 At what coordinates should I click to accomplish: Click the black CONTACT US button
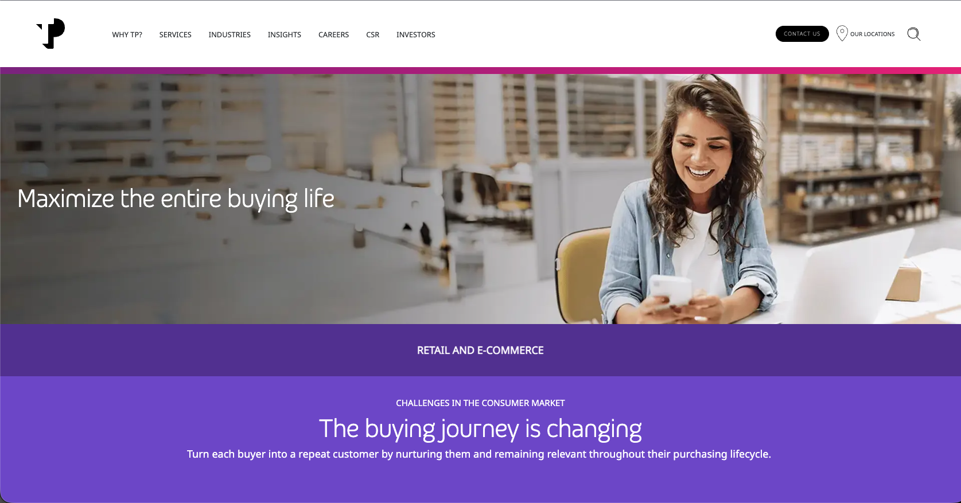802,34
